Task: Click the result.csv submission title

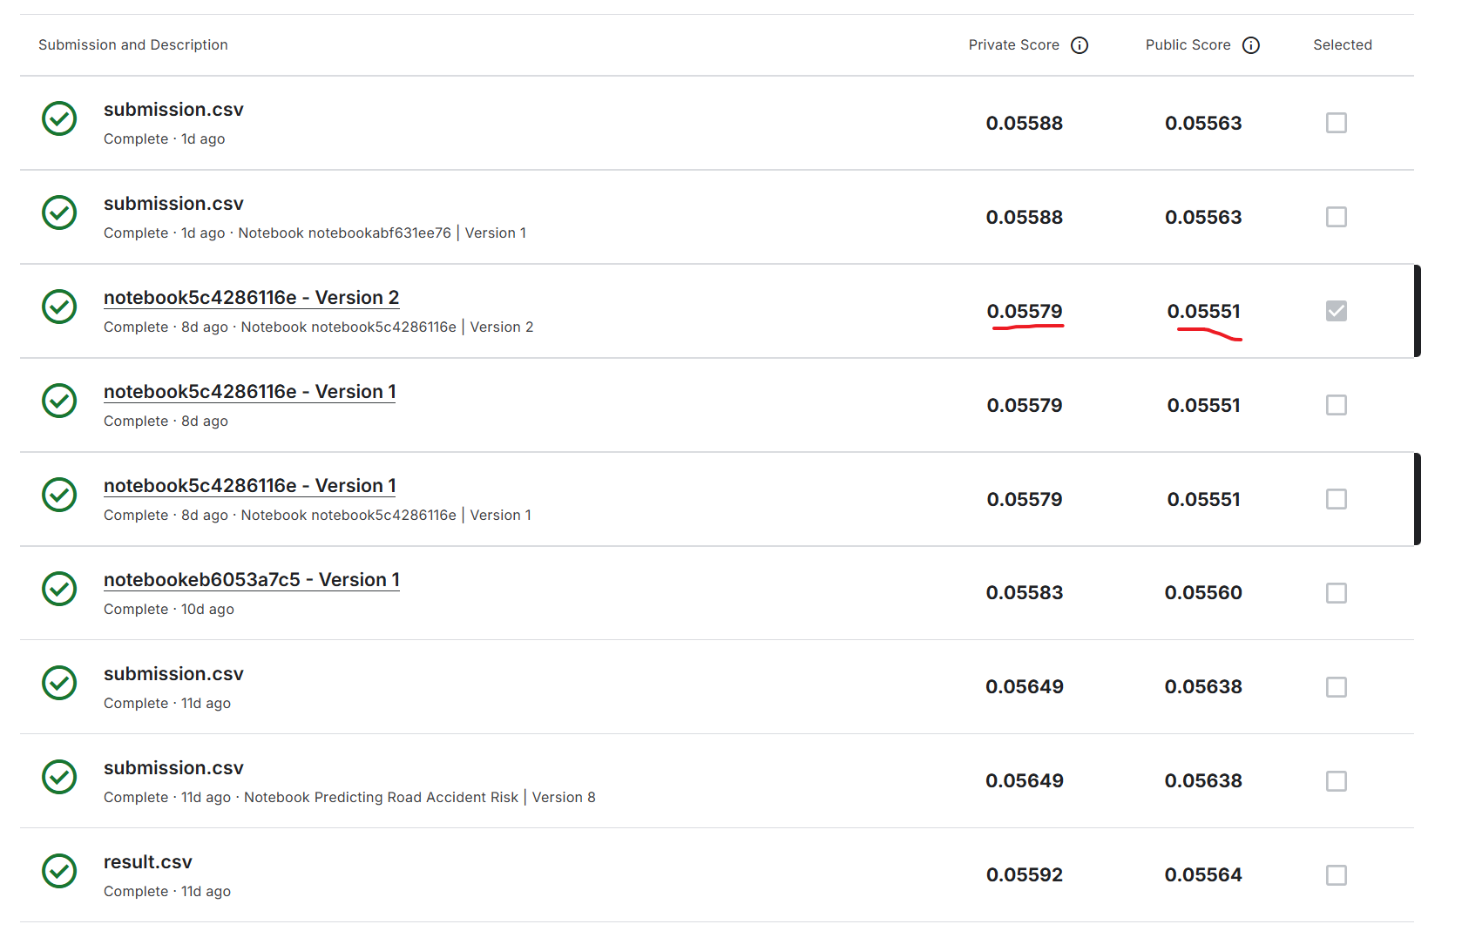Action: pyautogui.click(x=147, y=862)
